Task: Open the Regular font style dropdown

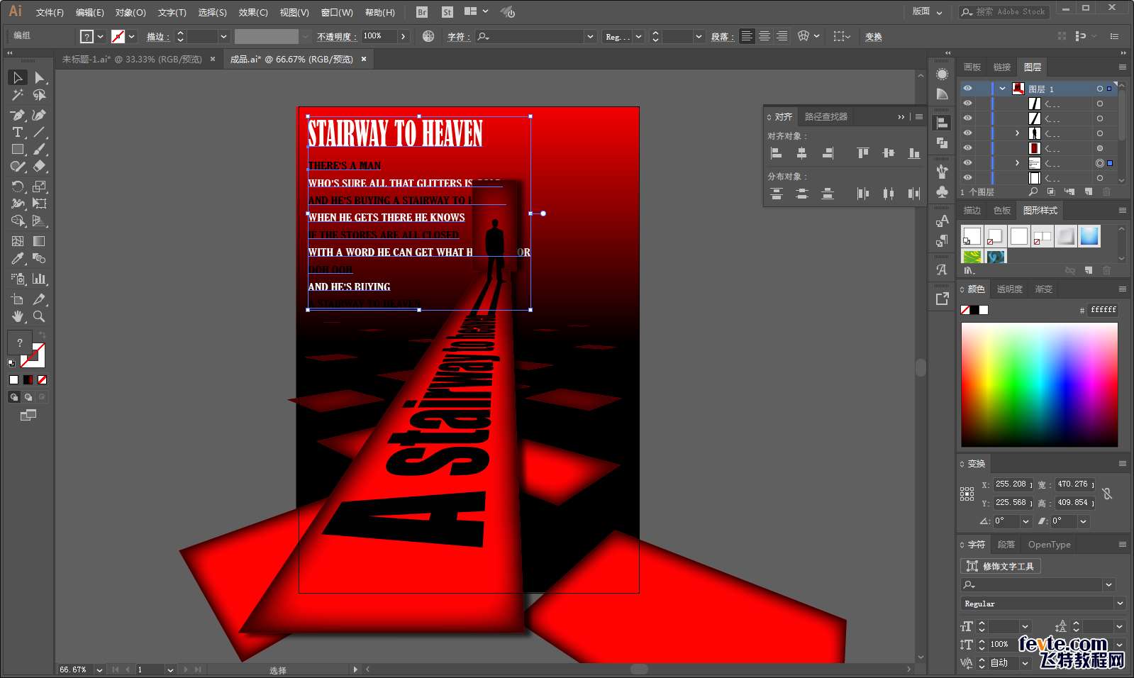Action: pyautogui.click(x=1120, y=604)
